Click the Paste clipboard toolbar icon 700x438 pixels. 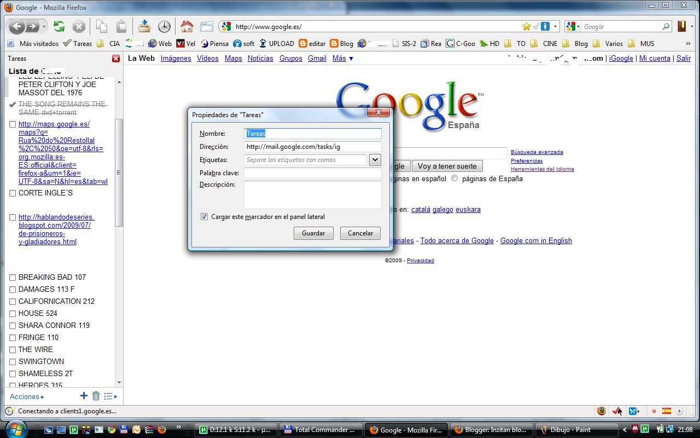click(121, 26)
